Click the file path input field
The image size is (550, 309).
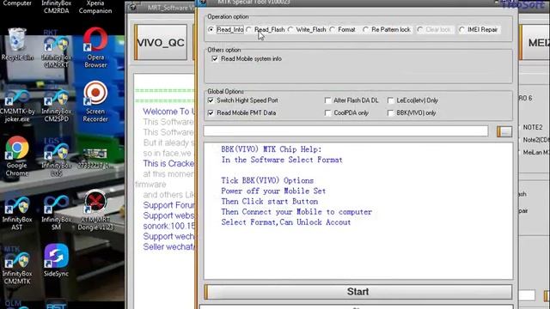[x=345, y=131]
